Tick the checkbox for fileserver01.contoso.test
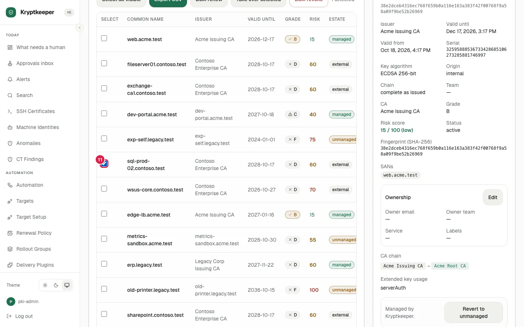The image size is (524, 327). coord(104,63)
